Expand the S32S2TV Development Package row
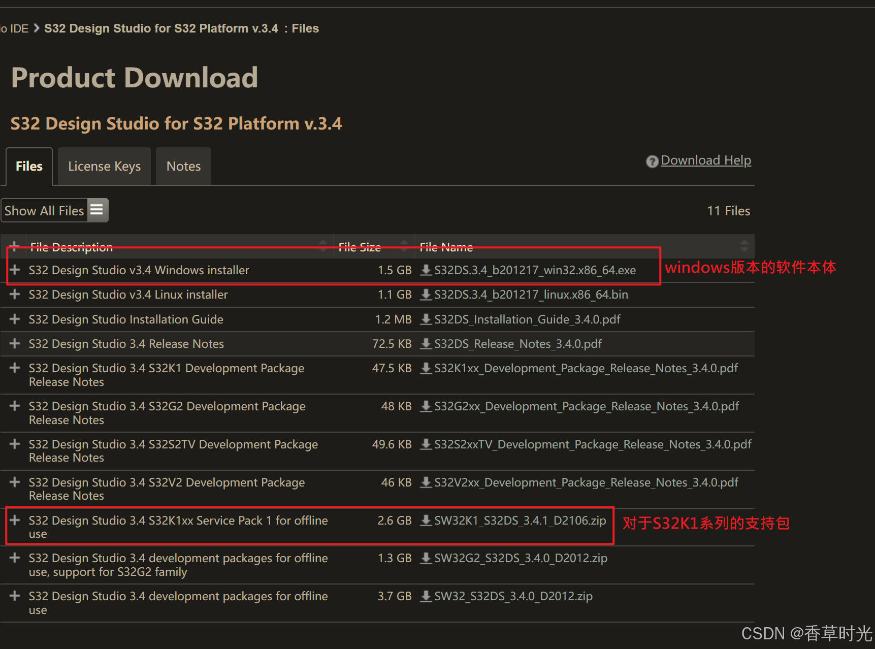The image size is (875, 649). 15,444
